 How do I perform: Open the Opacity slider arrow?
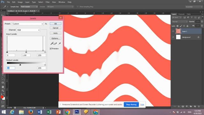click(202, 22)
